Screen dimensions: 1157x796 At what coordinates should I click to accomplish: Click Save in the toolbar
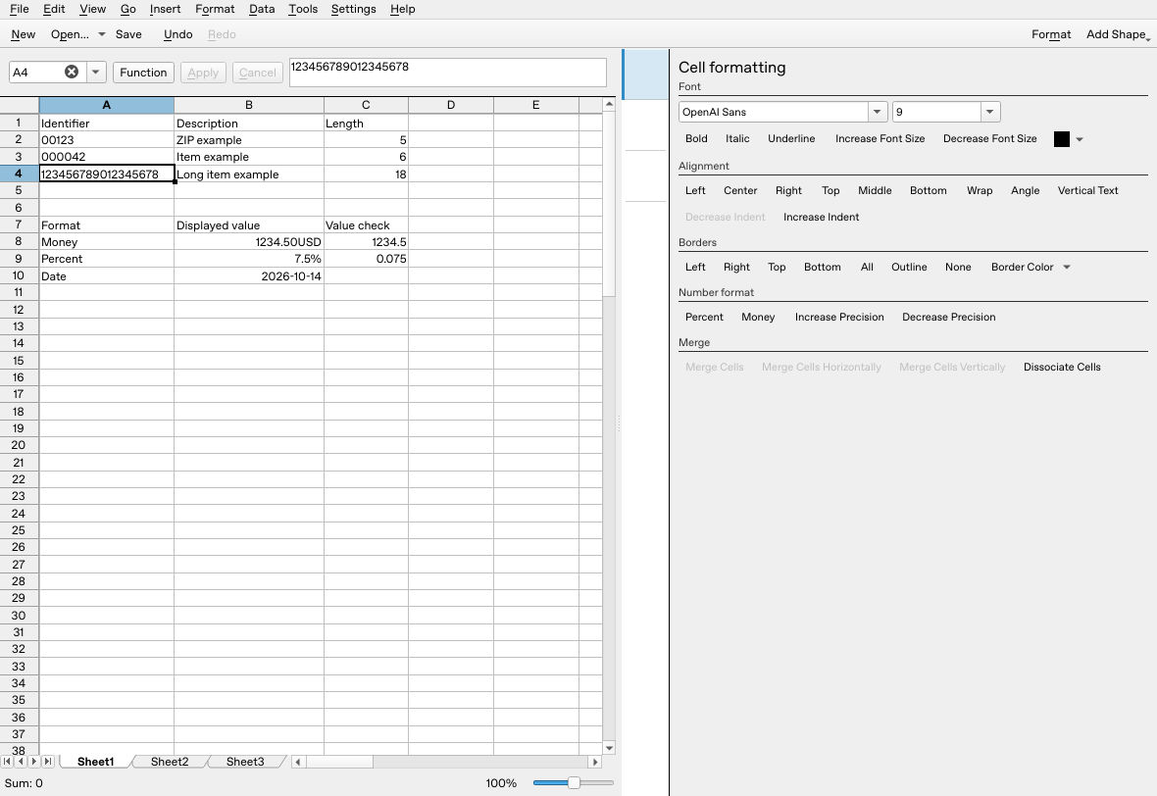(x=128, y=34)
